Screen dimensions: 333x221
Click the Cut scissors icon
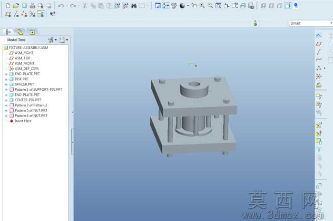pyautogui.click(x=85, y=6)
